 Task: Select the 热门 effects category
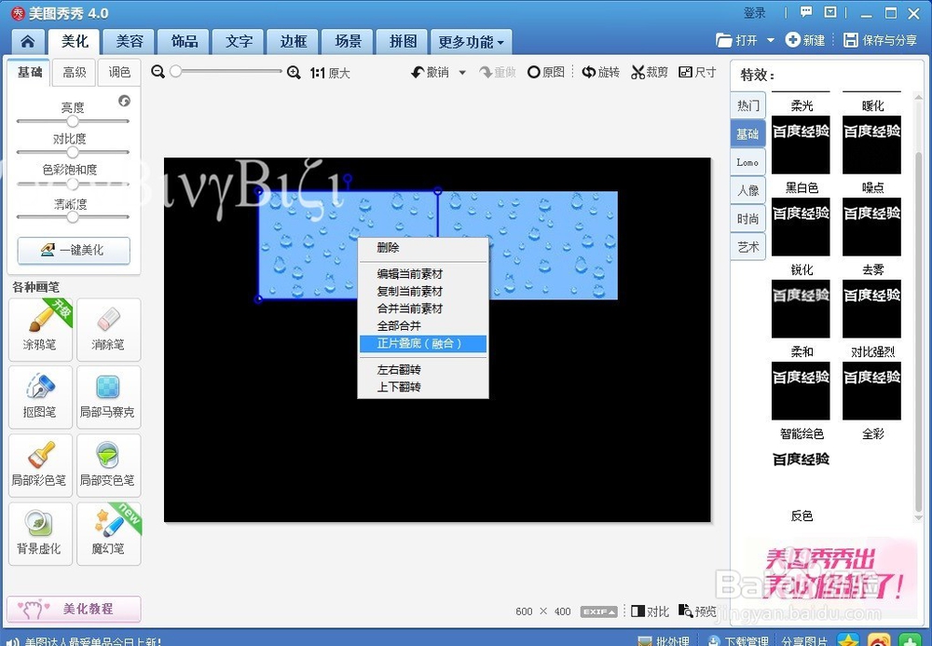pyautogui.click(x=747, y=105)
